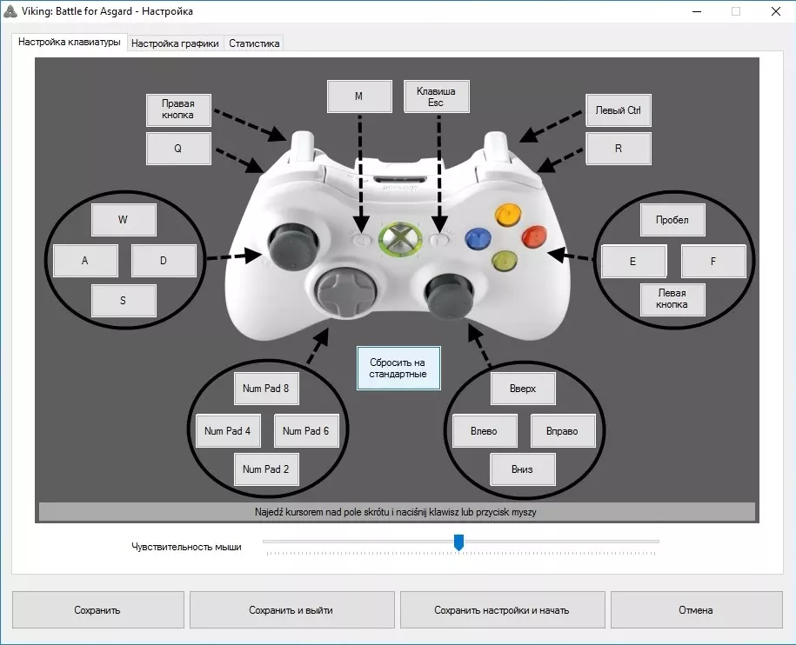Click the A key binding
796x645 pixels.
click(x=85, y=261)
